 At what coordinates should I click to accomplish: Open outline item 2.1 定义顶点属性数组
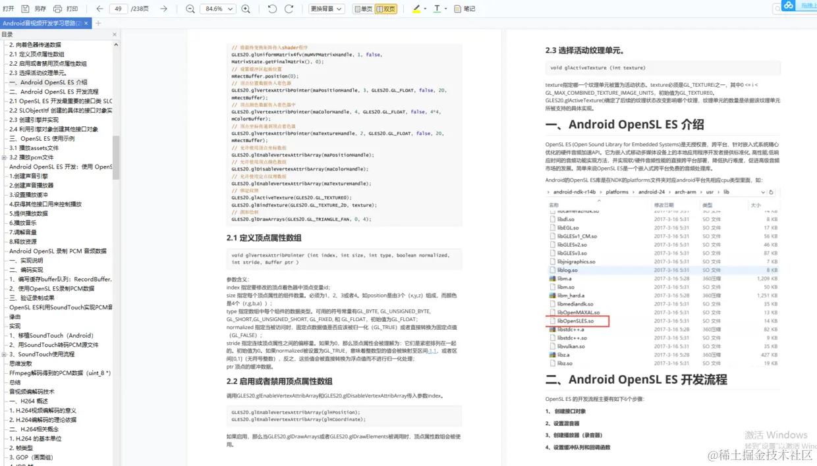point(37,54)
